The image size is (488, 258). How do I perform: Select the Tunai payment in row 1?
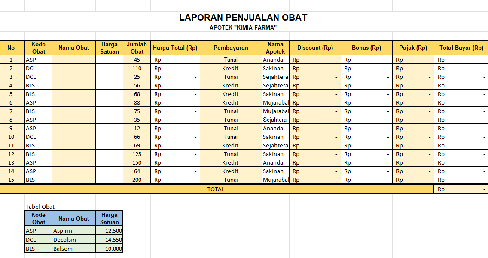click(x=231, y=60)
